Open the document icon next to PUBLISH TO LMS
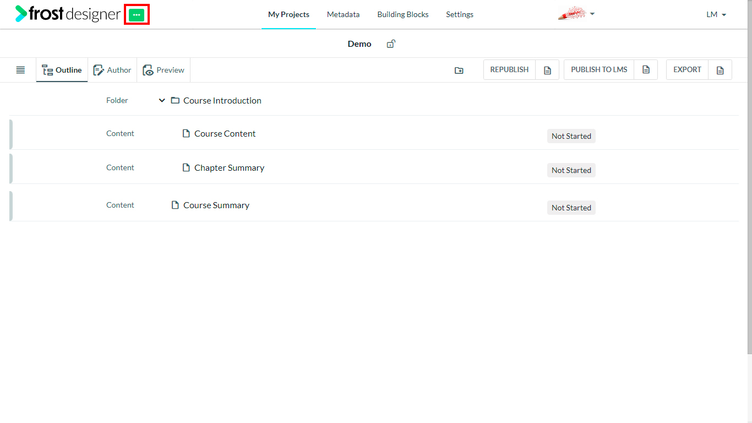This screenshot has height=423, width=752. pos(646,70)
